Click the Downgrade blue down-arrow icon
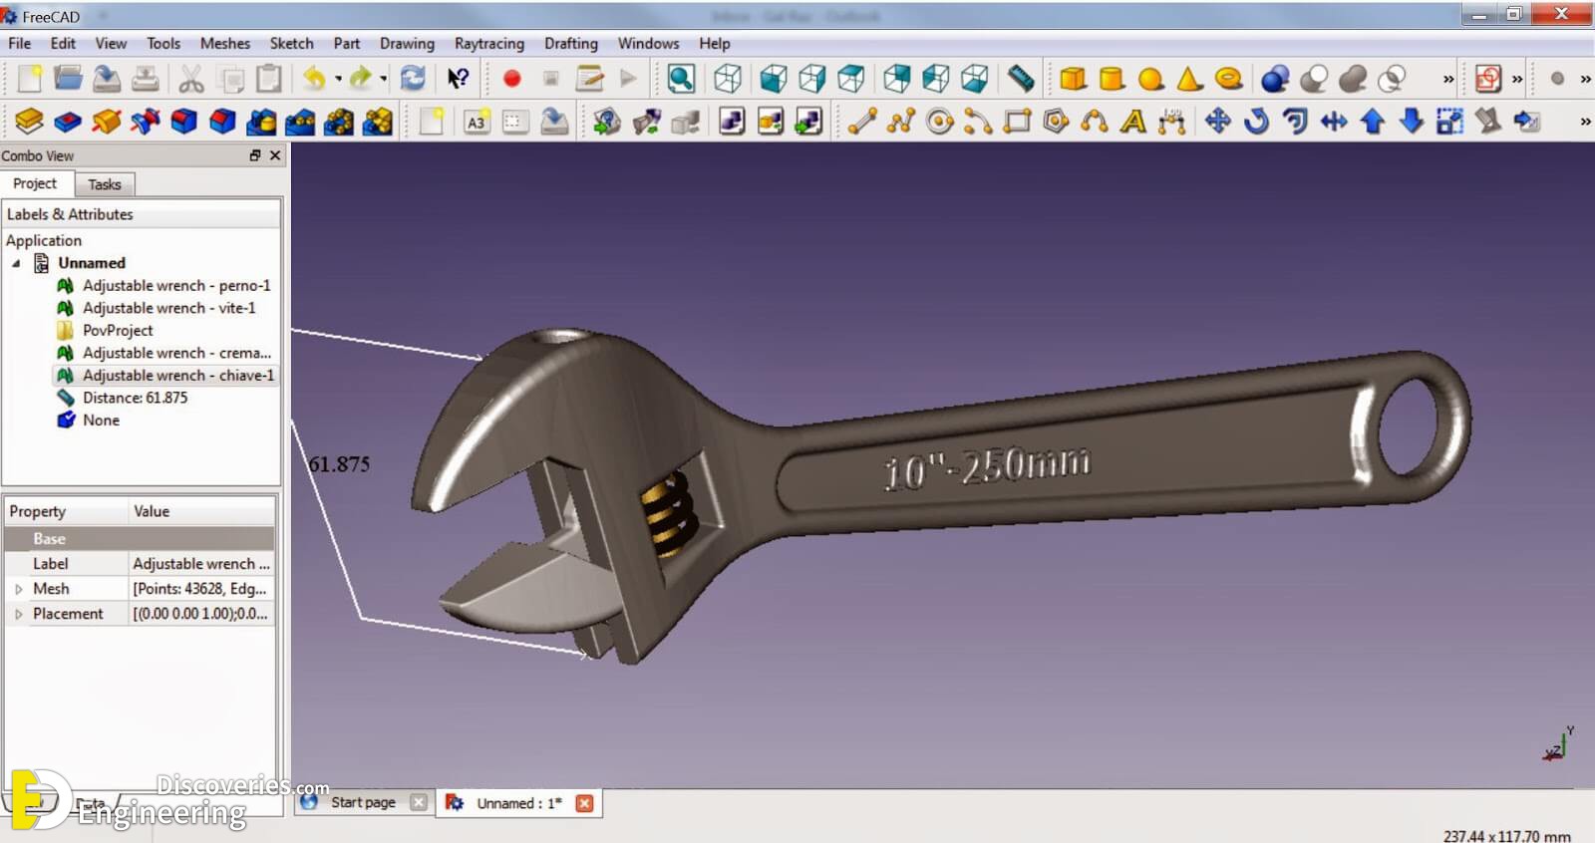 point(1412,121)
